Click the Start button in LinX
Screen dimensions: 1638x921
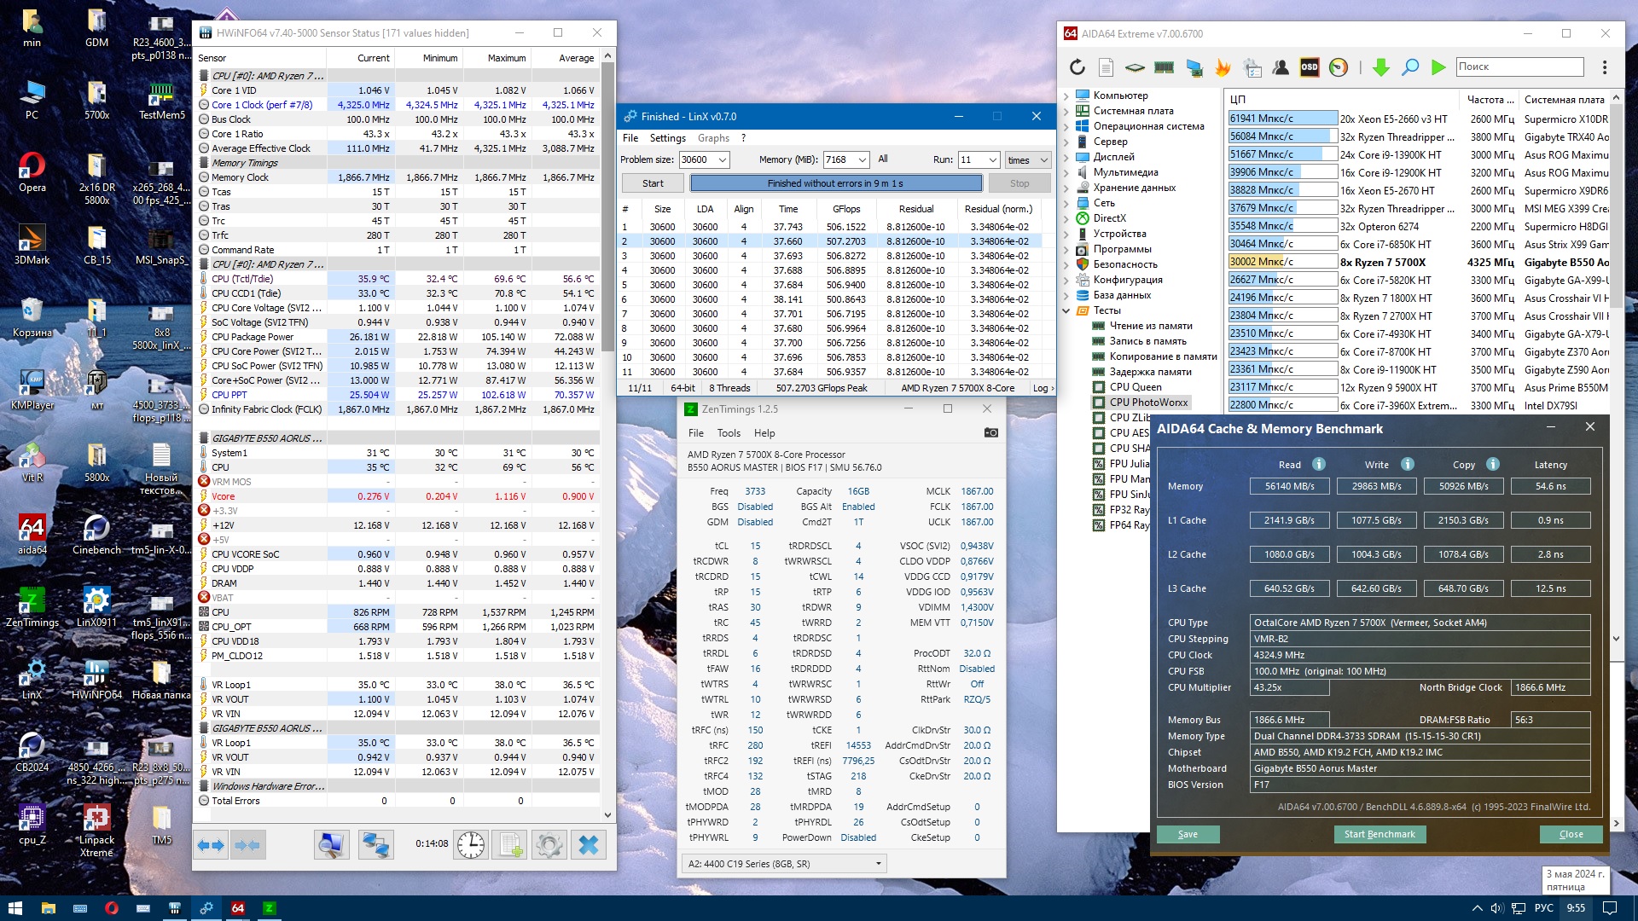tap(653, 183)
